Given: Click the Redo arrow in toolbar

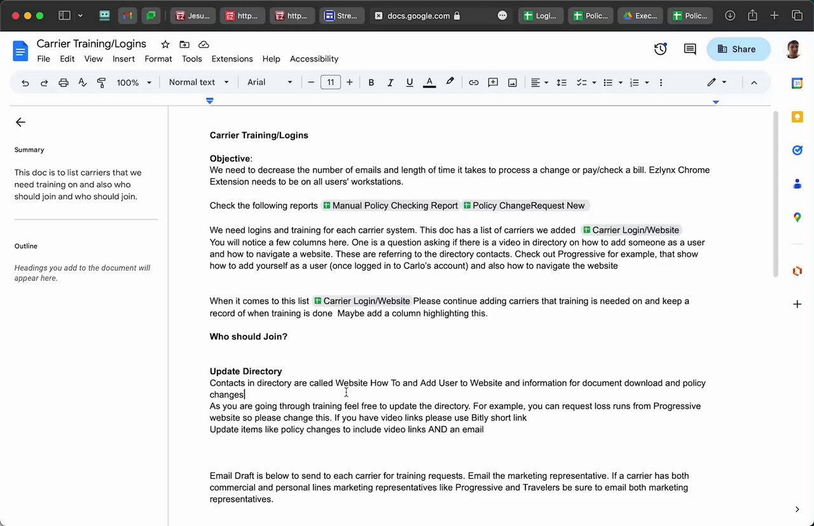Looking at the screenshot, I should point(44,83).
